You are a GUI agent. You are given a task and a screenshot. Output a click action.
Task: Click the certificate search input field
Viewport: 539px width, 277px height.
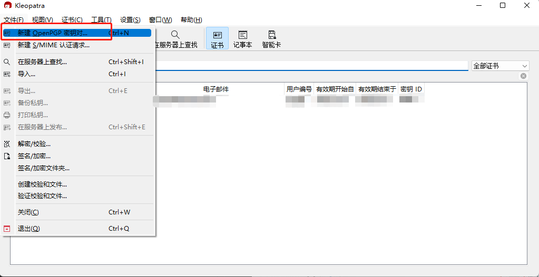[311, 66]
